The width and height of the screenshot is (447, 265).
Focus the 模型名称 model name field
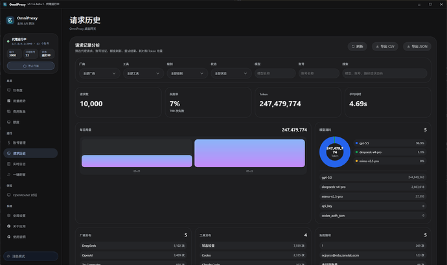275,73
